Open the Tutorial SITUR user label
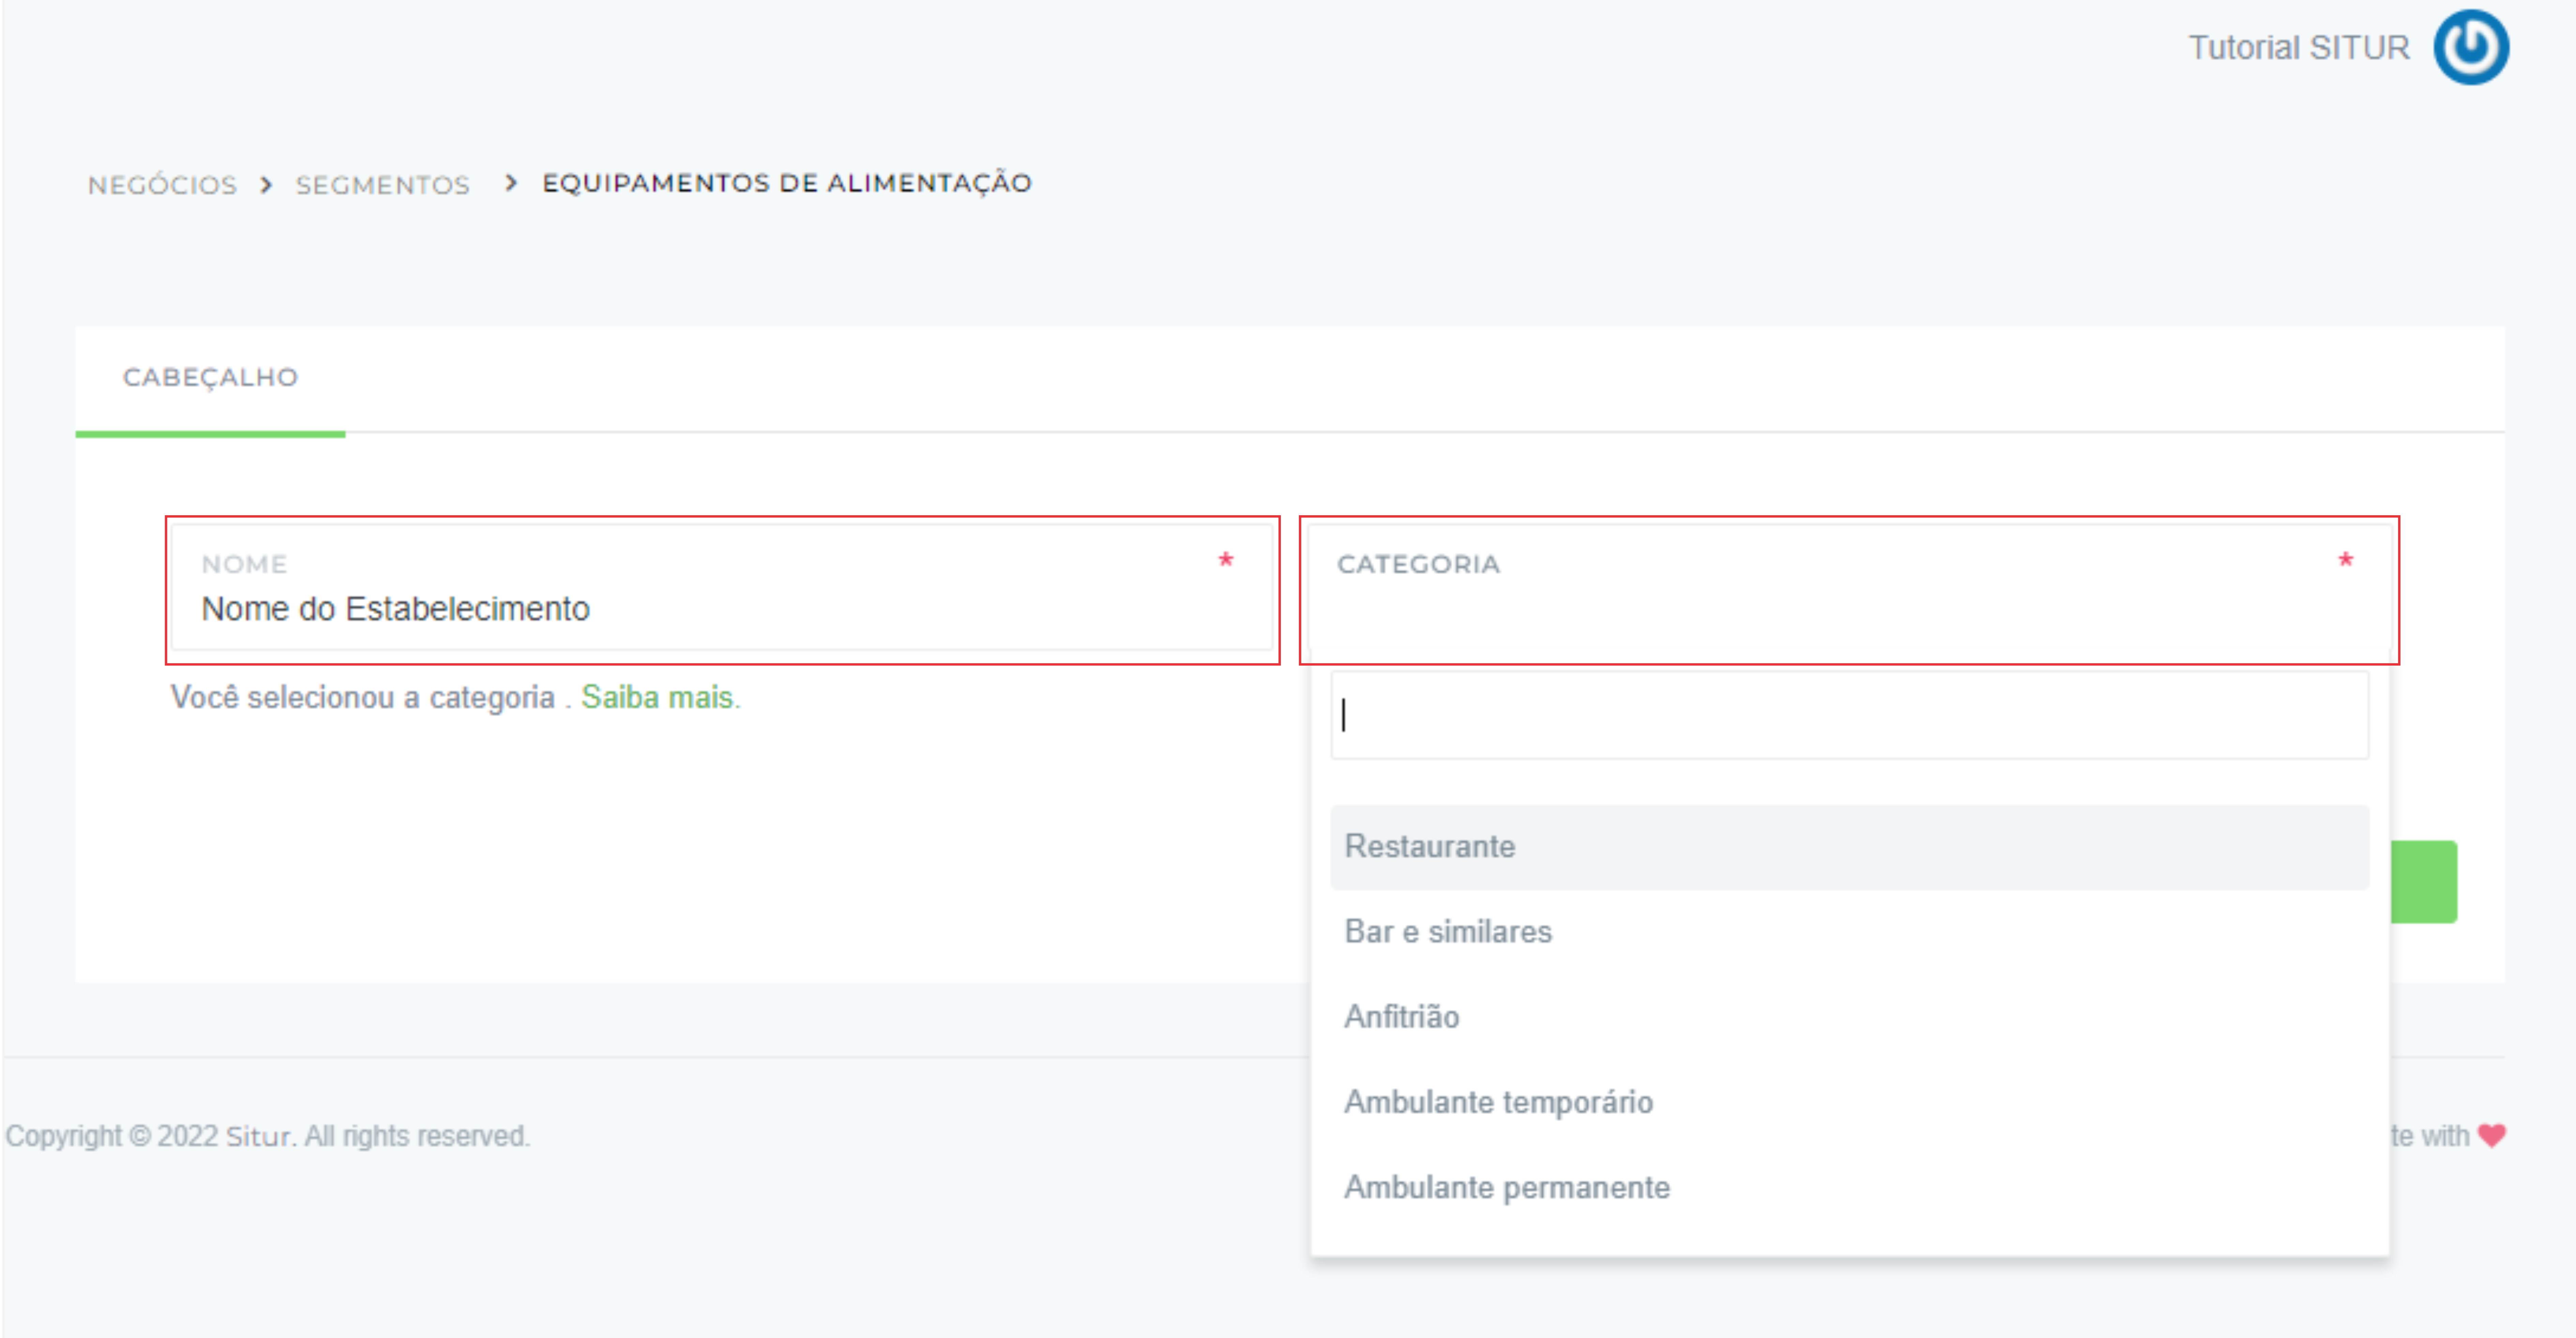The height and width of the screenshot is (1338, 2576). pyautogui.click(x=2298, y=48)
